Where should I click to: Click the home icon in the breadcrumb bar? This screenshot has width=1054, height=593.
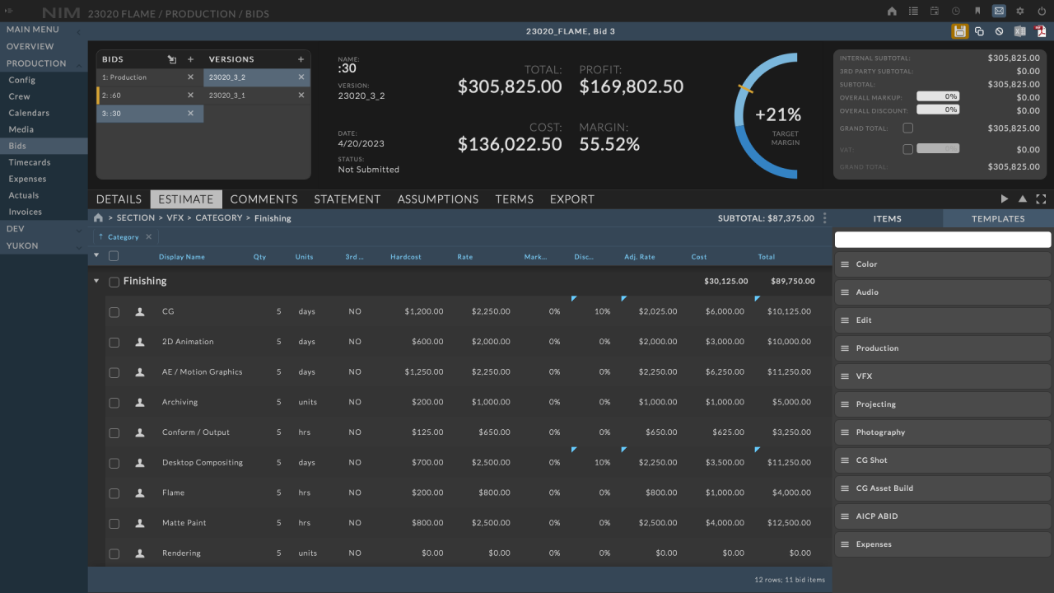98,217
